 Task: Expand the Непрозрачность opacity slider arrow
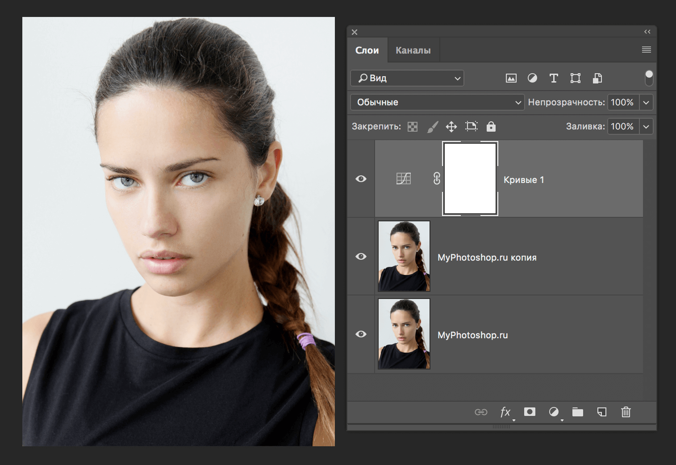[x=646, y=103]
